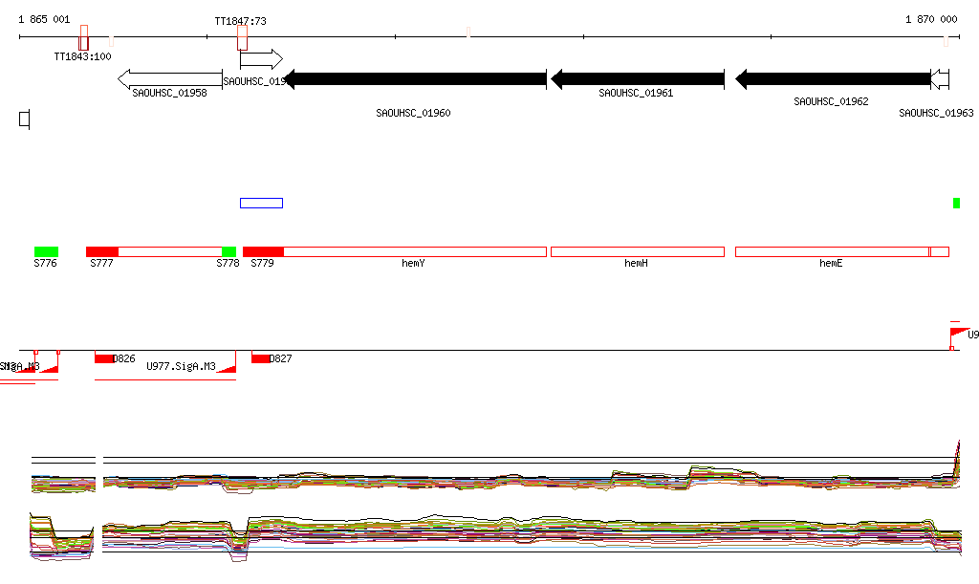Click the hemE label text

[831, 263]
